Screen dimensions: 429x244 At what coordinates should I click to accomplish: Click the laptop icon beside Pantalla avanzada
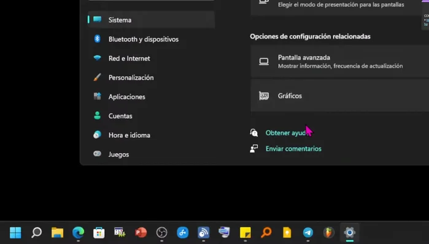[264, 61]
